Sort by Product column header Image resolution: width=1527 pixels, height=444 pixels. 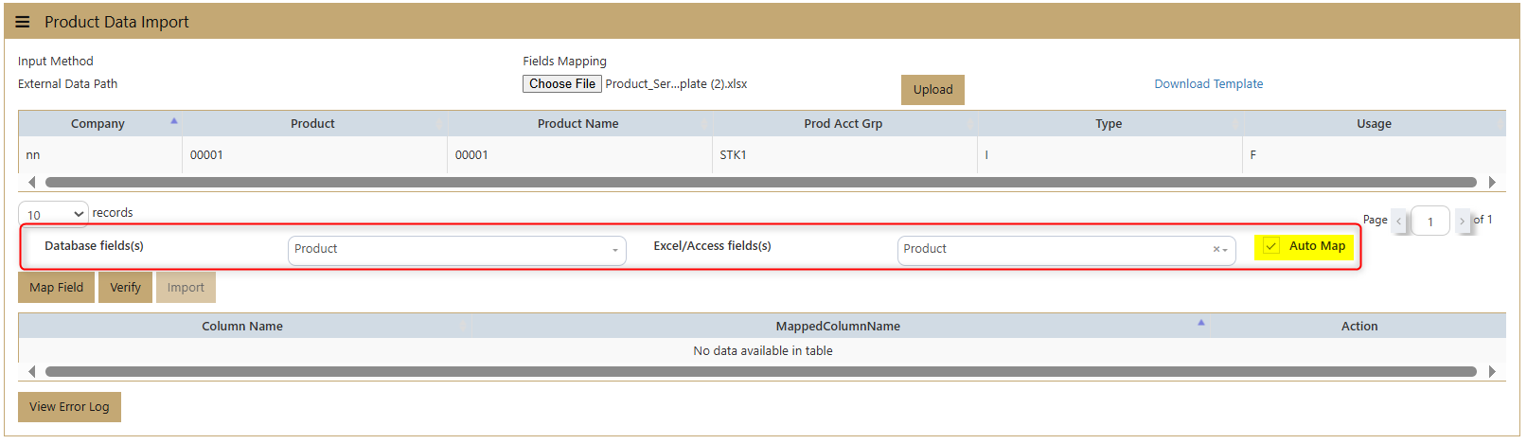pyautogui.click(x=313, y=124)
